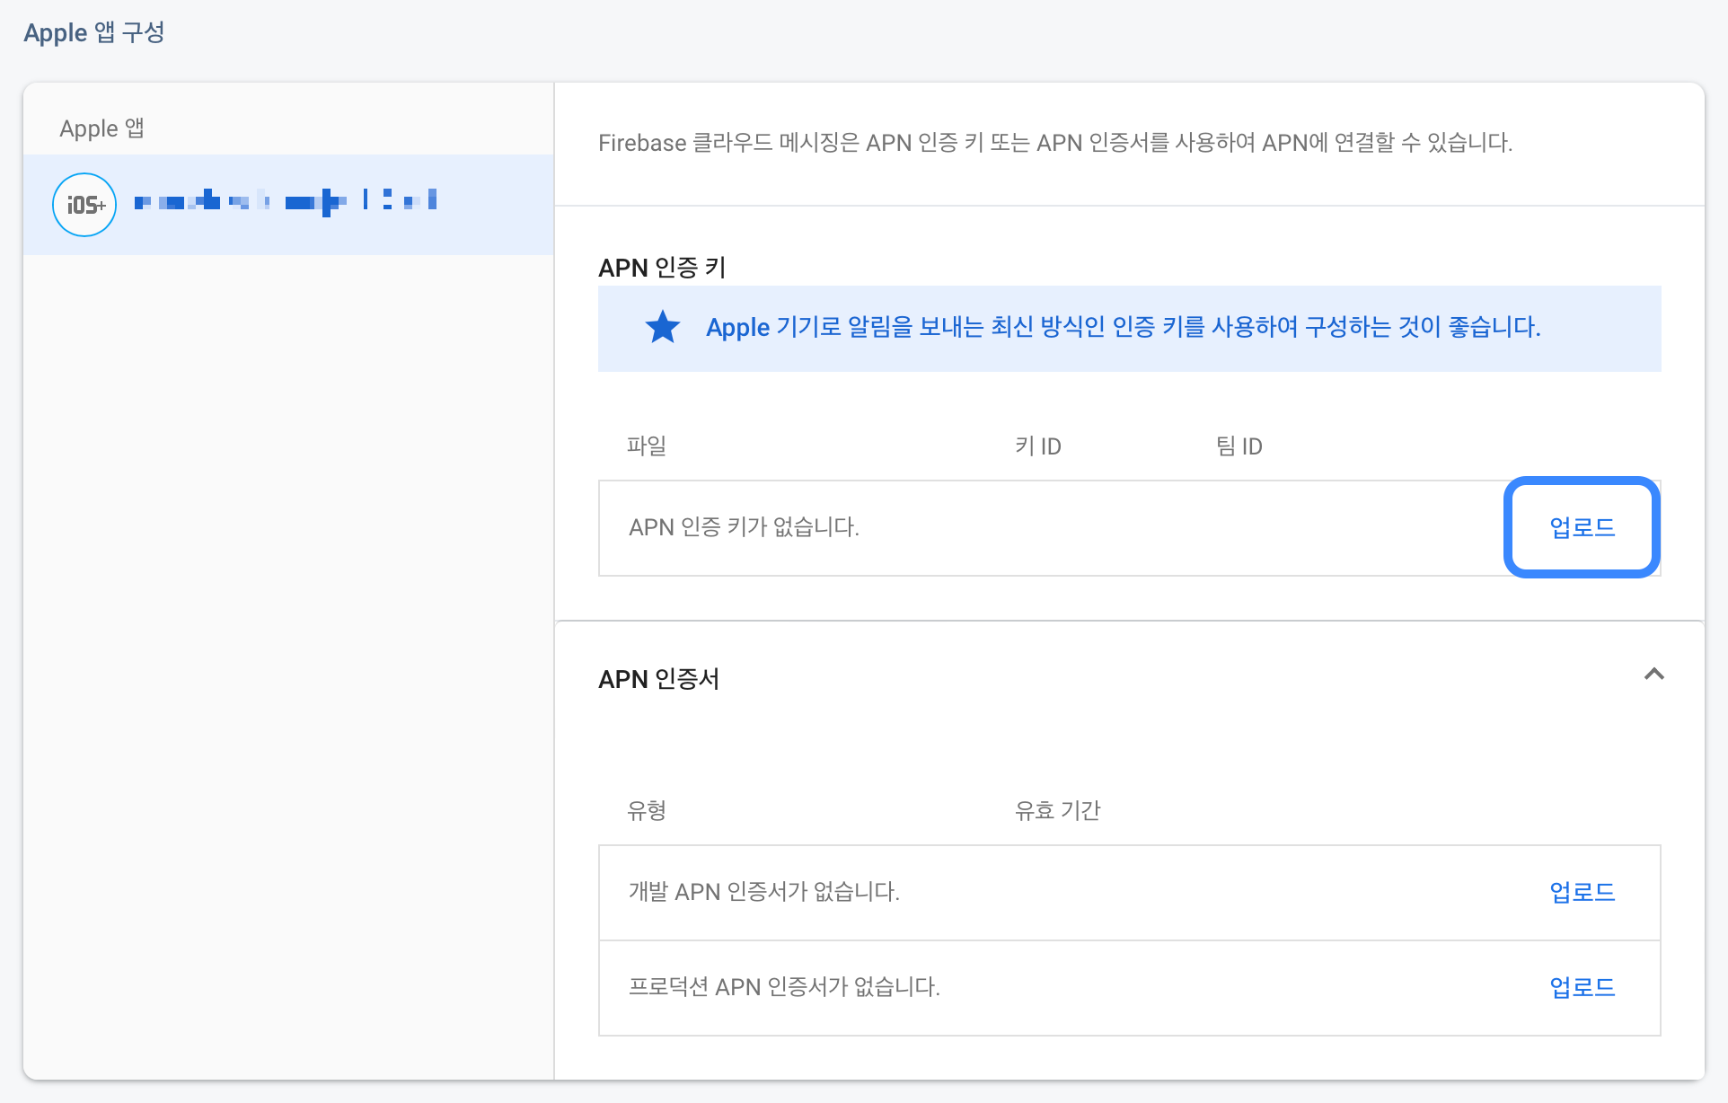Click the 유형 column header
Viewport: 1728px width, 1103px height.
point(647,810)
